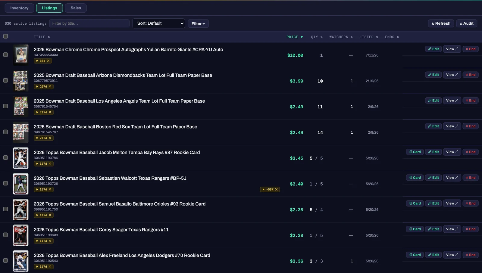Toggle the select-all checkbox in header
The image size is (482, 273).
click(5, 36)
